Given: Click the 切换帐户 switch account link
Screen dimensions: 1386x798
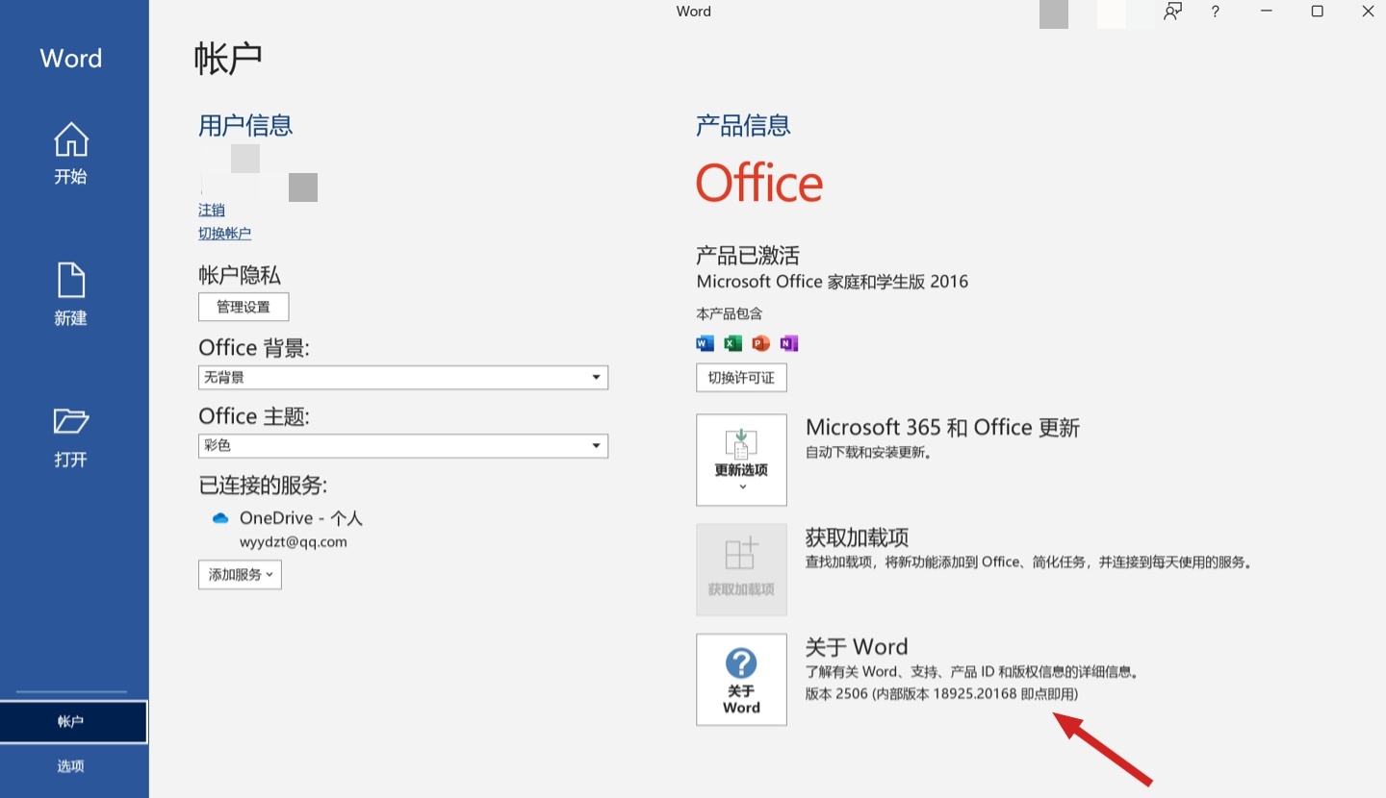Looking at the screenshot, I should point(225,234).
